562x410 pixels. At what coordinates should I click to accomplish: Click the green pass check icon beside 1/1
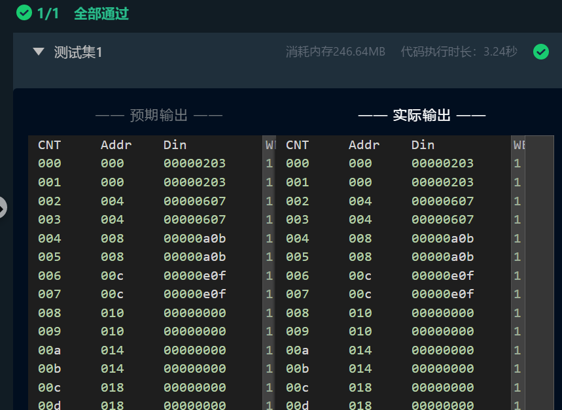(25, 12)
